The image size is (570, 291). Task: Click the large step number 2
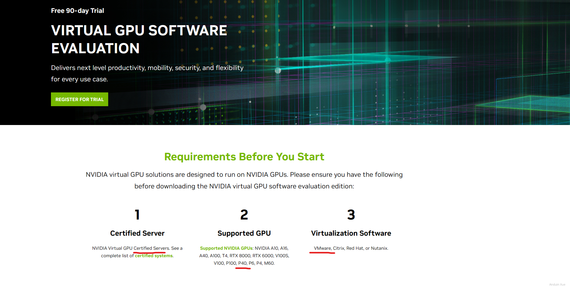pyautogui.click(x=244, y=215)
